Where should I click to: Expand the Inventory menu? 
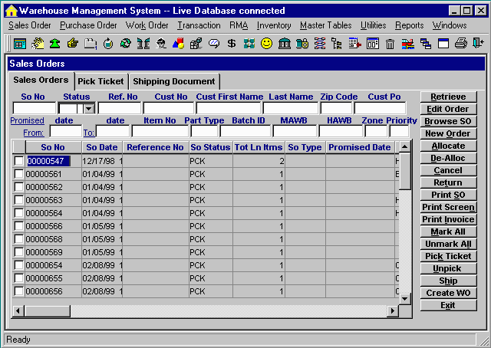tap(274, 25)
